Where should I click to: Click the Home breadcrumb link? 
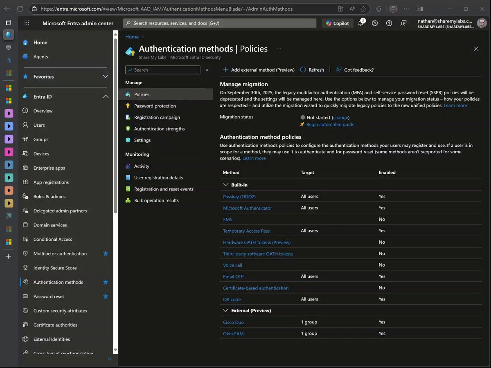pos(132,37)
